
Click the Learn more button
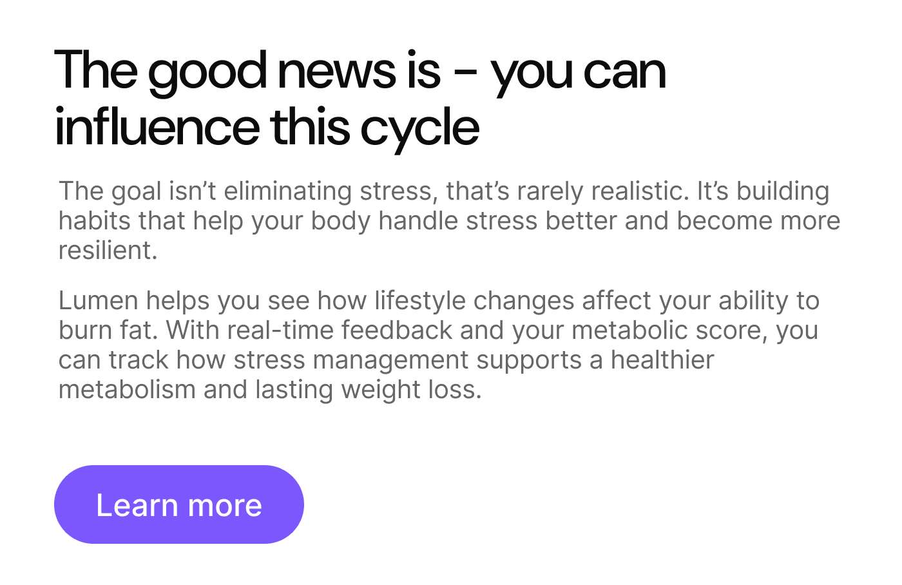pos(178,505)
